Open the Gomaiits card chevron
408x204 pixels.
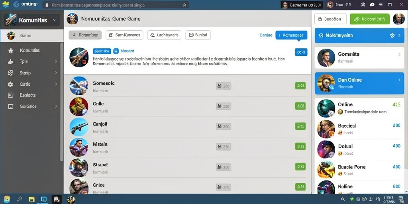coord(400,54)
